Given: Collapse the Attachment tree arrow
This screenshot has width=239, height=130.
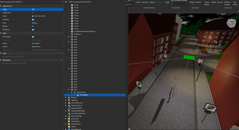Looking at the screenshot, I should [72, 92].
